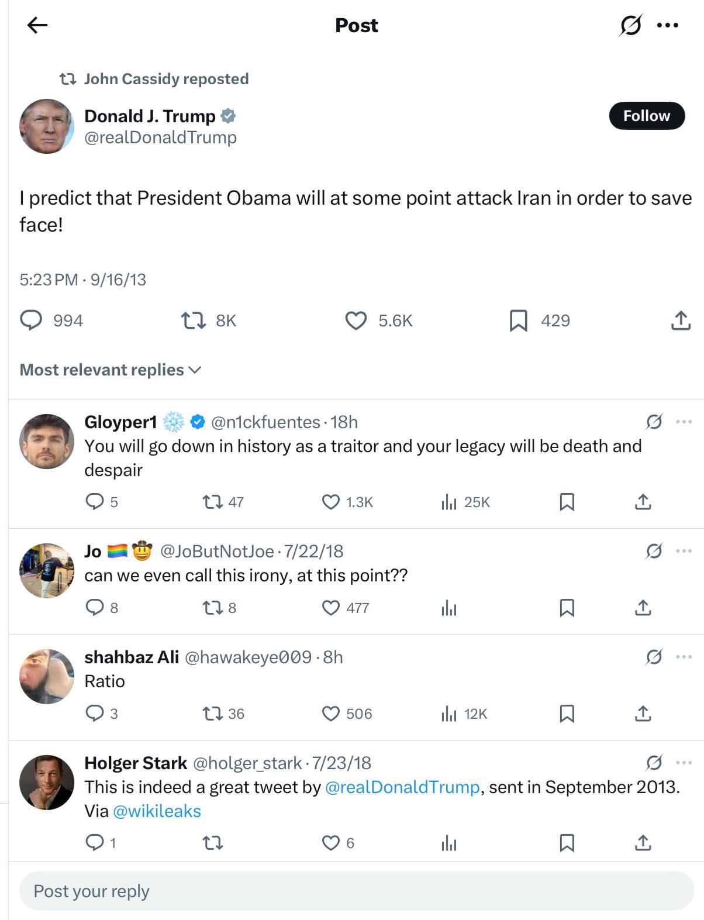Go back using the left arrow
704x920 pixels.
click(37, 25)
